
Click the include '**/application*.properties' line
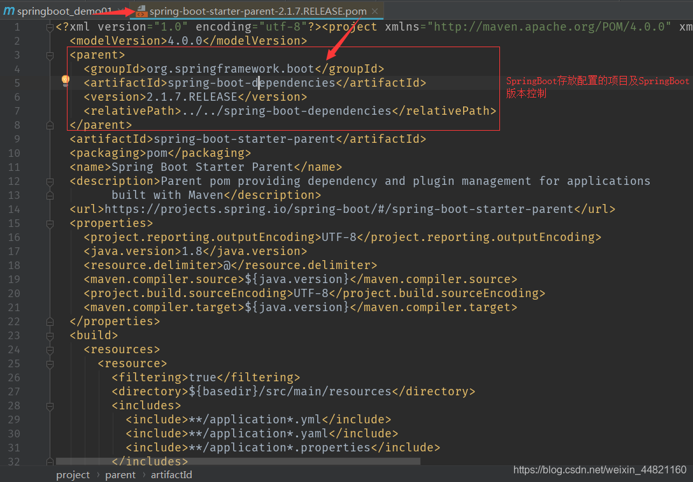283,448
